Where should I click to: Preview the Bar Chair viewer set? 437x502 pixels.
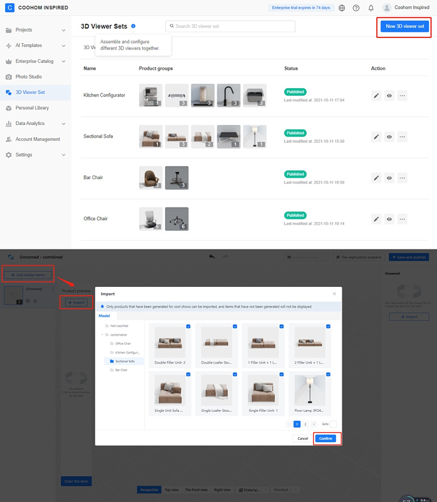[x=389, y=178]
